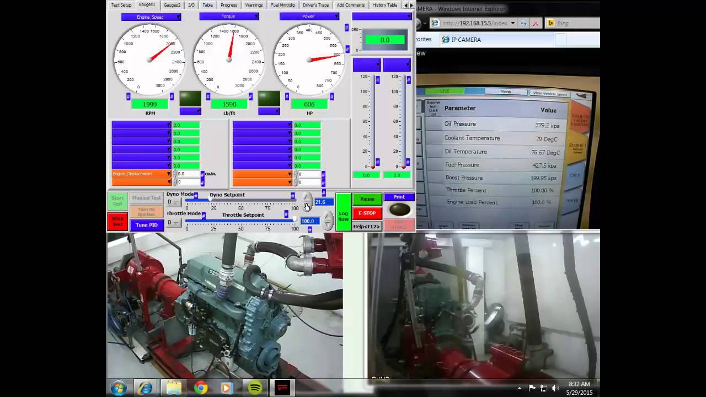Click Turn On Ignition

[x=146, y=212]
